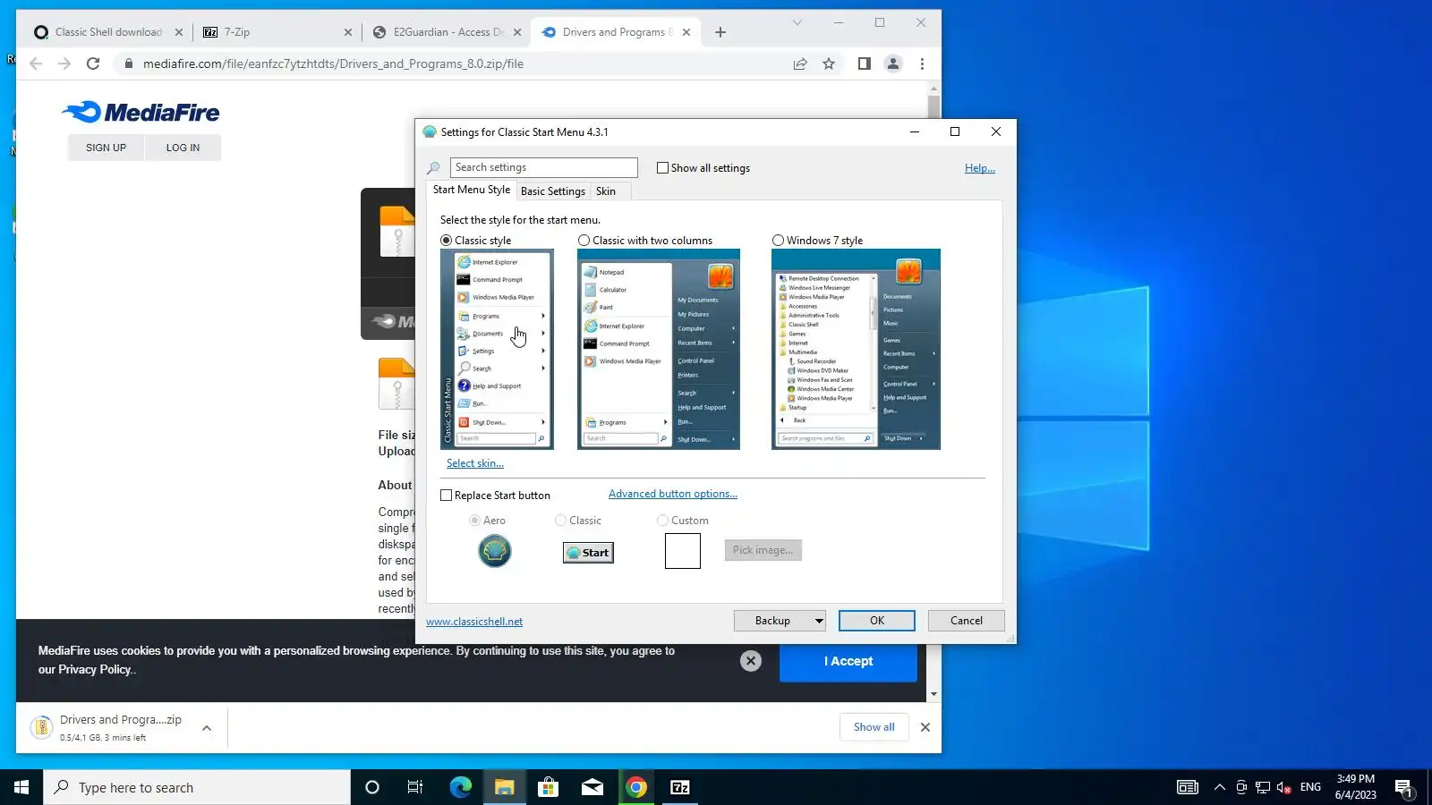Screen dimensions: 1432x805
Task: Go back in Chrome browser
Action: point(36,64)
